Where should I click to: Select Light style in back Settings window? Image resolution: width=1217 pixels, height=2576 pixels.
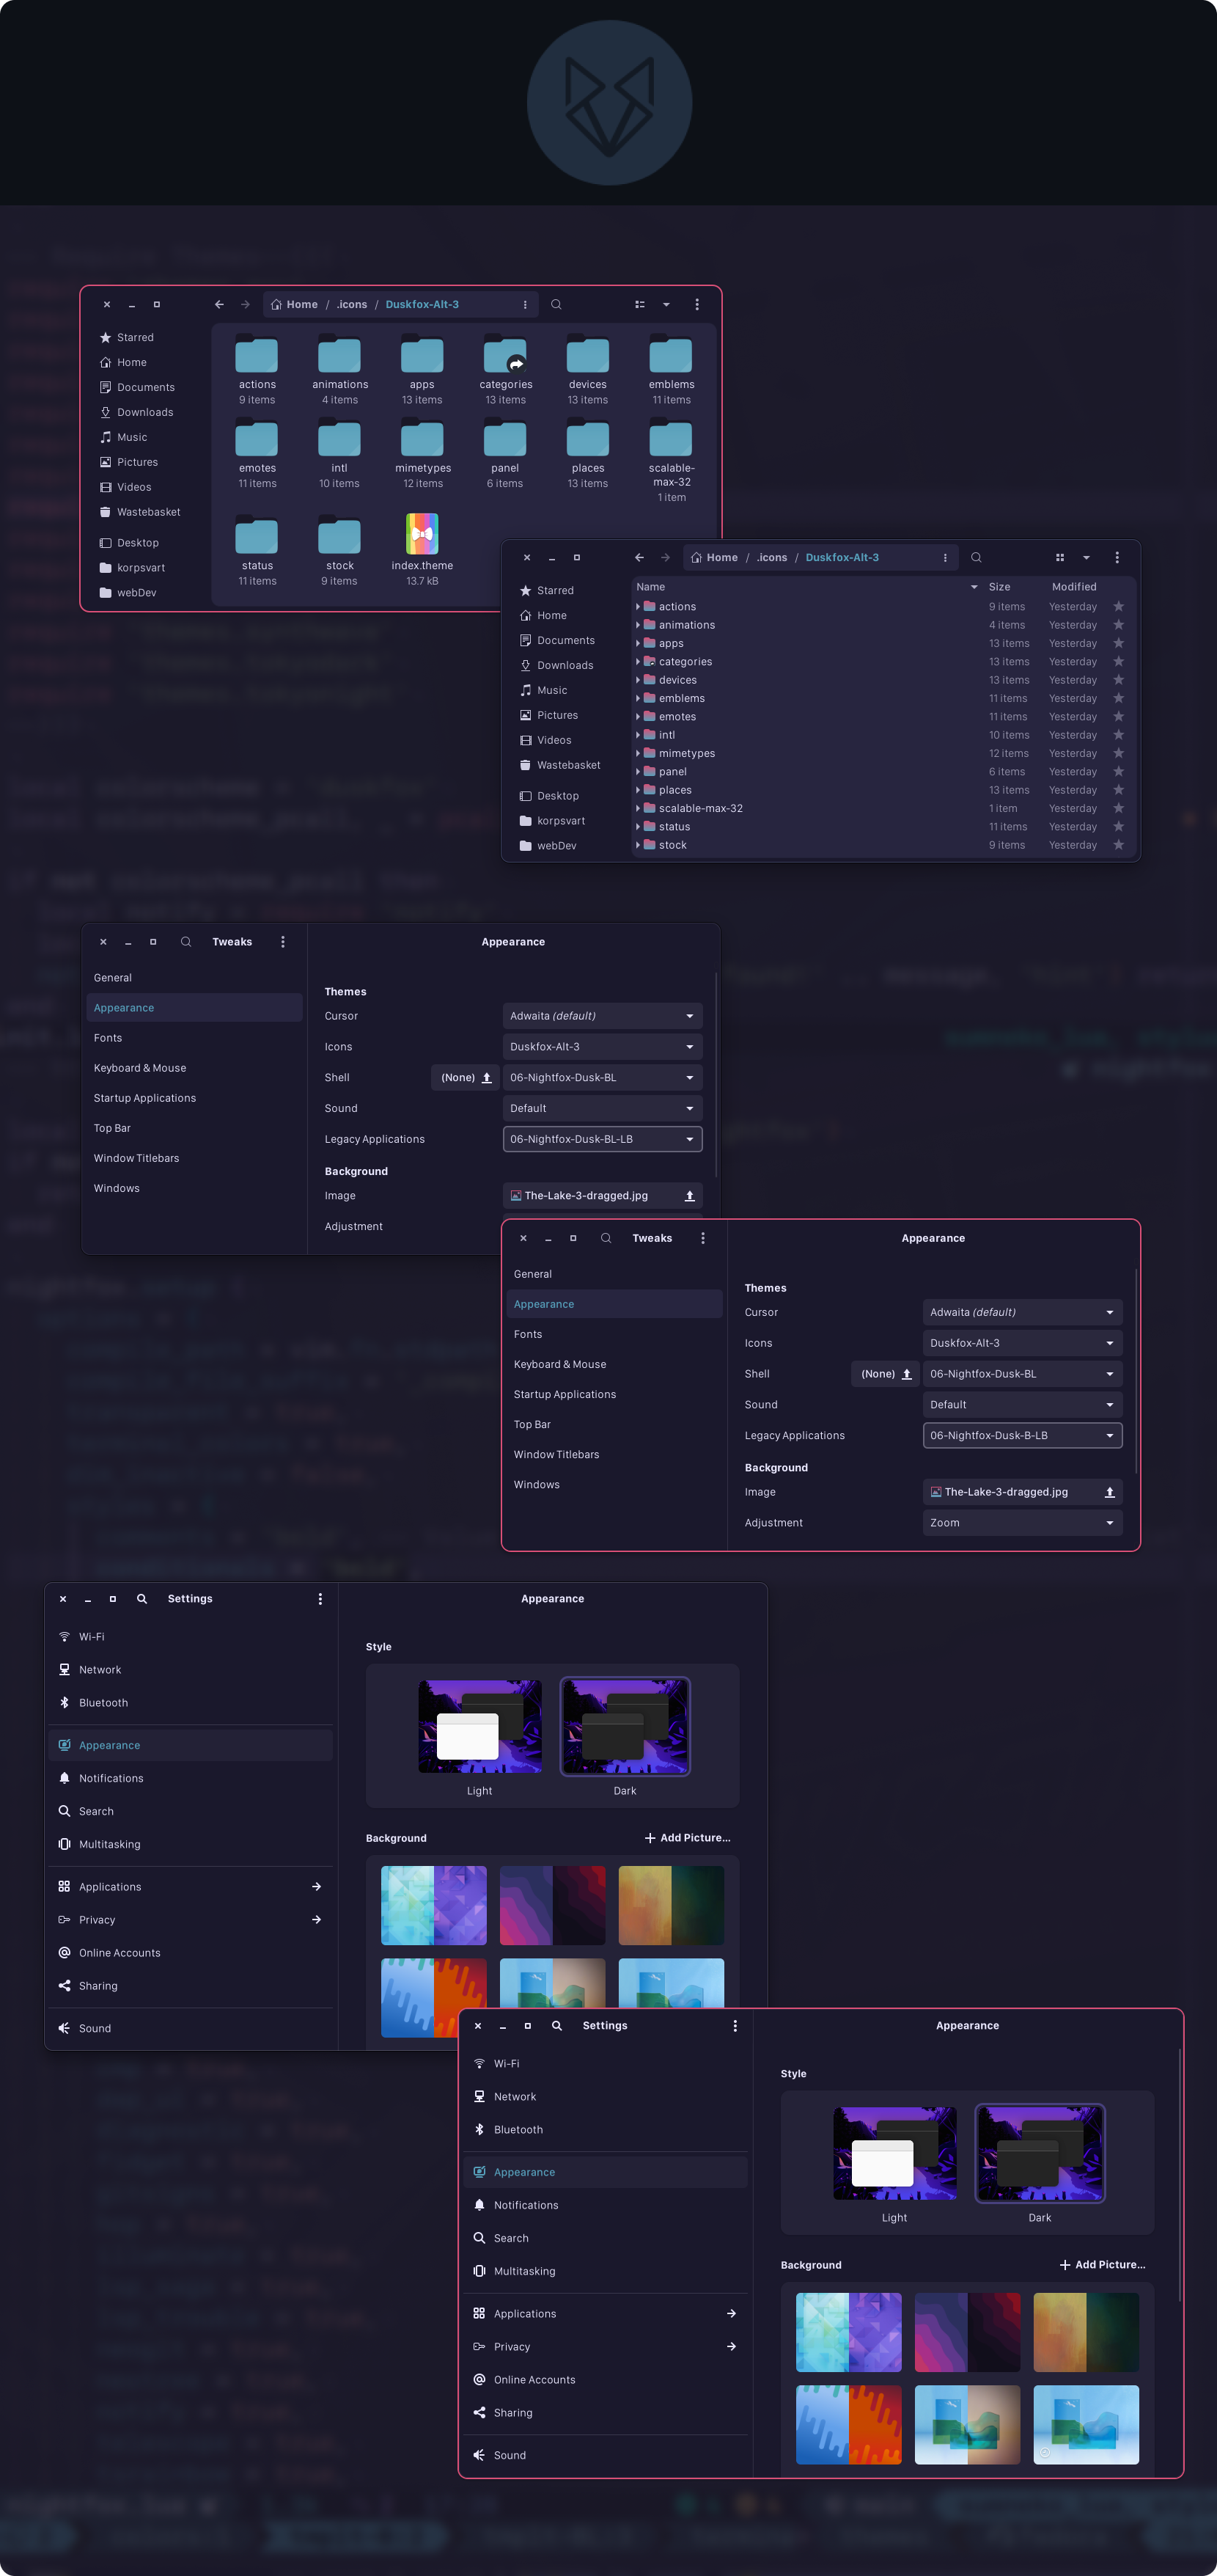(479, 1738)
